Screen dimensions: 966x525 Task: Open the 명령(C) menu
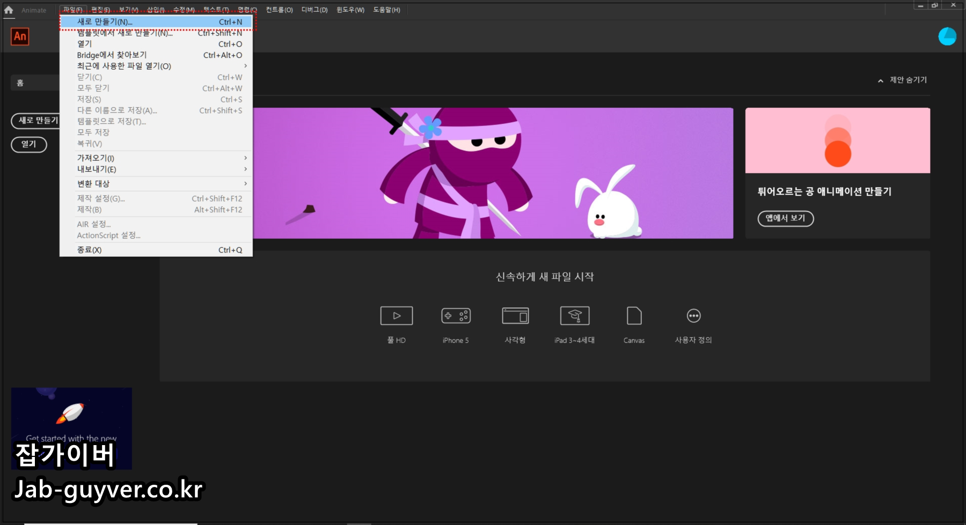[x=247, y=10]
